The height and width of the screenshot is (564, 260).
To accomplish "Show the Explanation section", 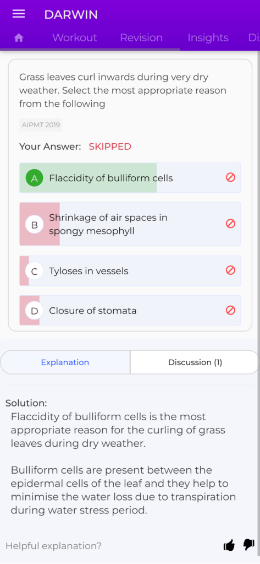I will click(x=65, y=362).
